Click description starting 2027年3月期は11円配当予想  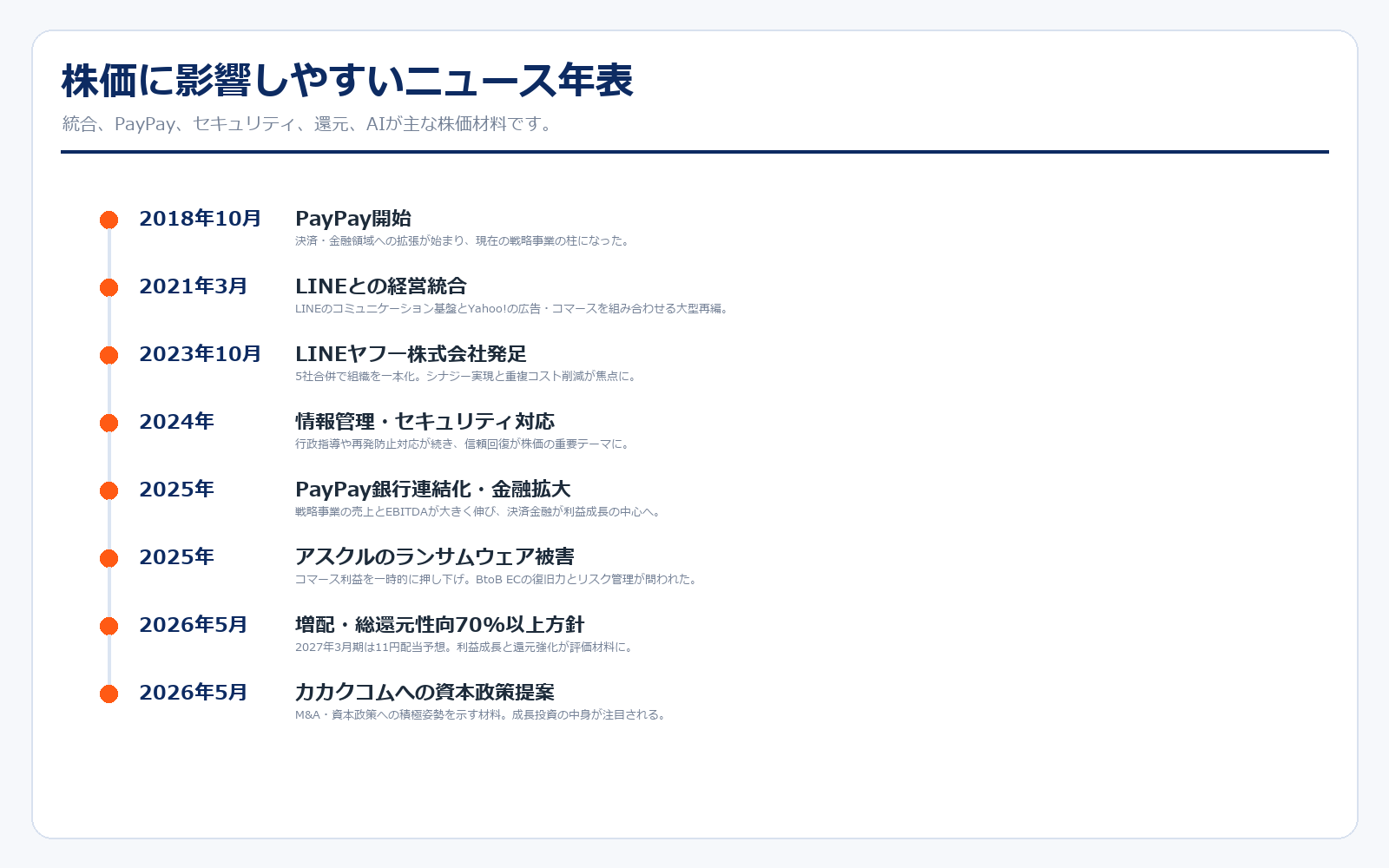point(464,647)
